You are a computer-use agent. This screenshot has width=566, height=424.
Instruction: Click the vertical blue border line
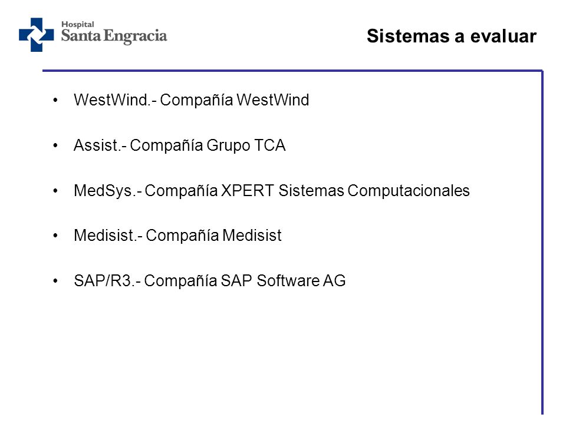coord(542,242)
